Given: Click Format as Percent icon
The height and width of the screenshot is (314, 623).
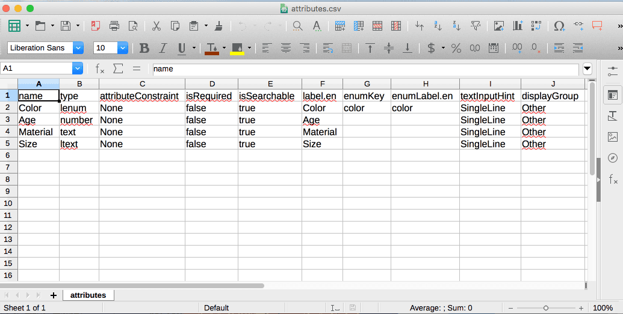Looking at the screenshot, I should (x=456, y=48).
